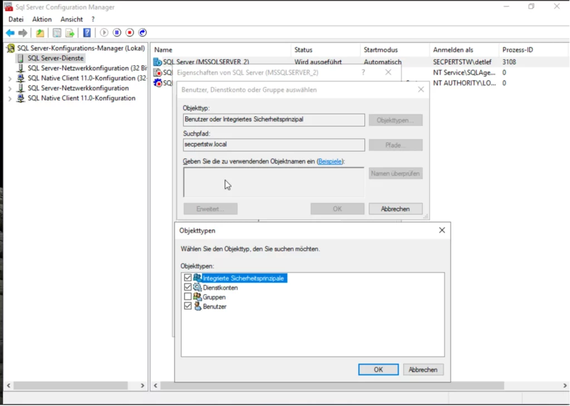Click the Namen überprüfen button

tap(395, 174)
